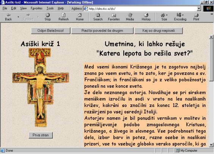Open the Media bar

click(x=130, y=17)
